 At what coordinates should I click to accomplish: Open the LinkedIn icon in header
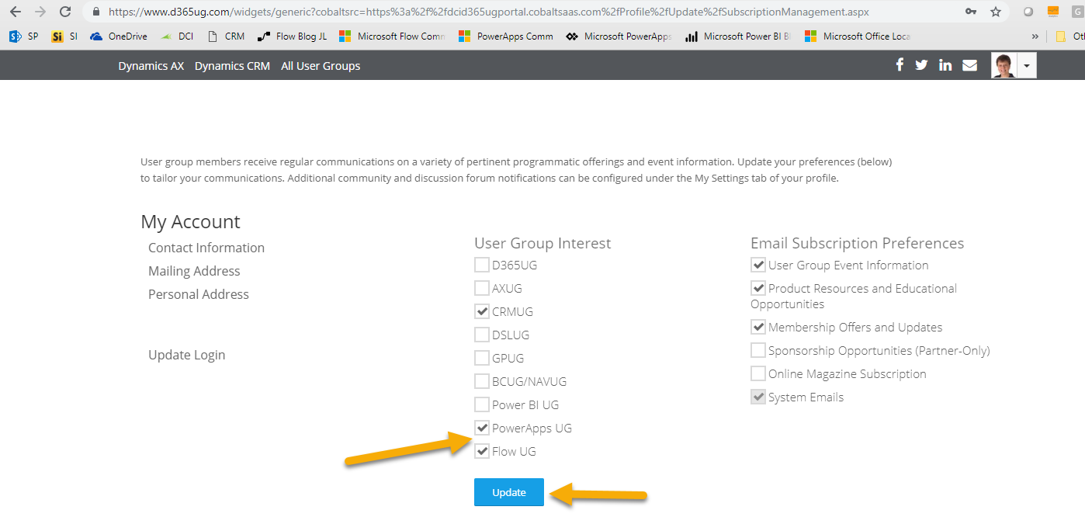point(945,65)
